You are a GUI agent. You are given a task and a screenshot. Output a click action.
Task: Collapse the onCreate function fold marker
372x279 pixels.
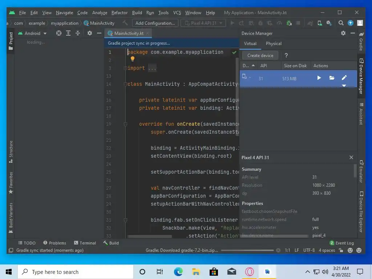(x=125, y=124)
